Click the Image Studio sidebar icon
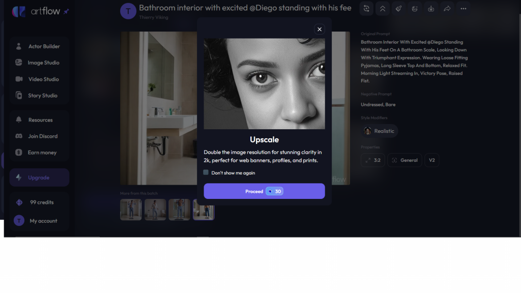 (x=19, y=63)
